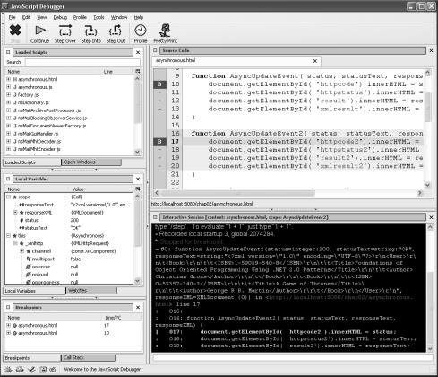Collapse the scope node in Local Variables
438x377 pixels.
click(9, 197)
